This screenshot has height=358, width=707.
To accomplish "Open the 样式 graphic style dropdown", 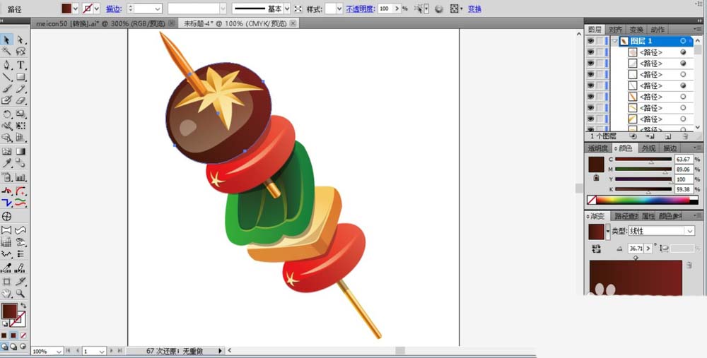I will 339,8.
